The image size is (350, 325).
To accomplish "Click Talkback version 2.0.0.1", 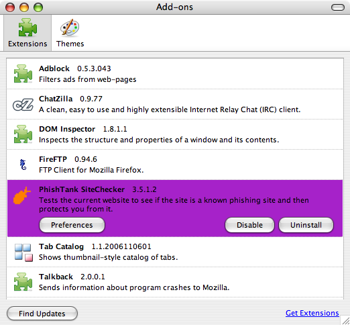I will (93, 277).
